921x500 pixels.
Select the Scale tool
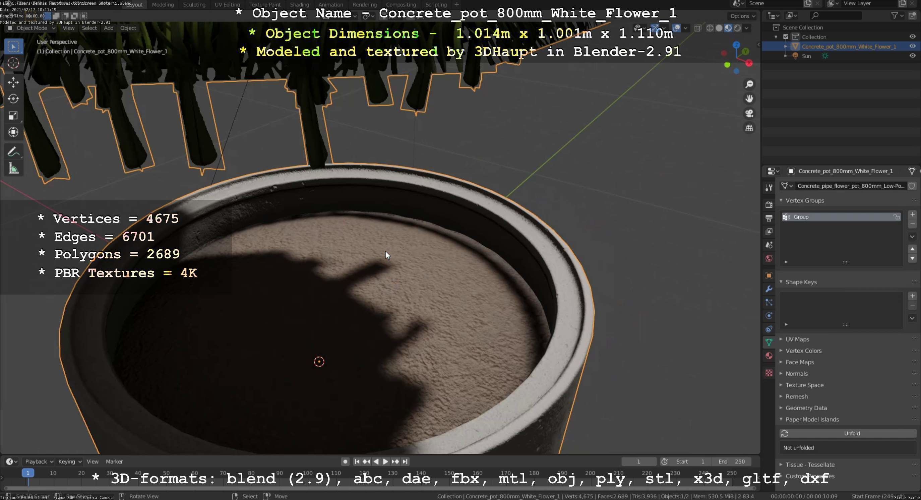pyautogui.click(x=13, y=115)
